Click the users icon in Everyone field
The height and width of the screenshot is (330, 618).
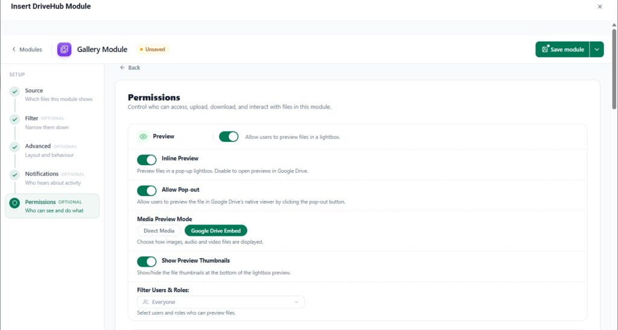[145, 302]
